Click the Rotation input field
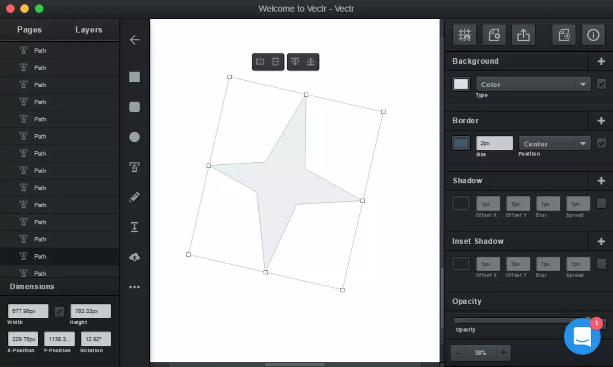 (x=96, y=339)
